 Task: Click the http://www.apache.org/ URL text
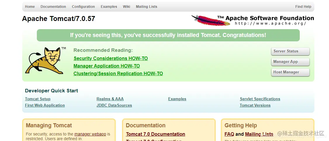coord(271,23)
